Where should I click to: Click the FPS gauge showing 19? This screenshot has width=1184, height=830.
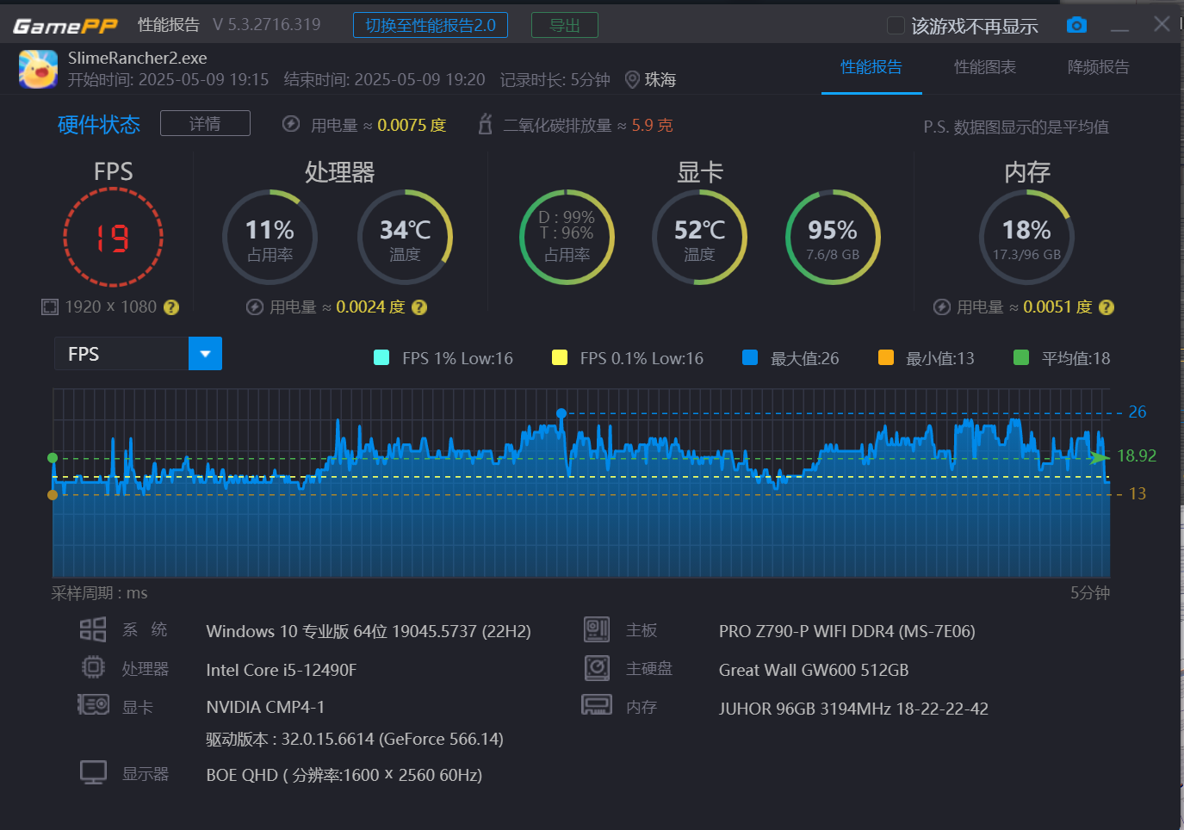click(113, 237)
